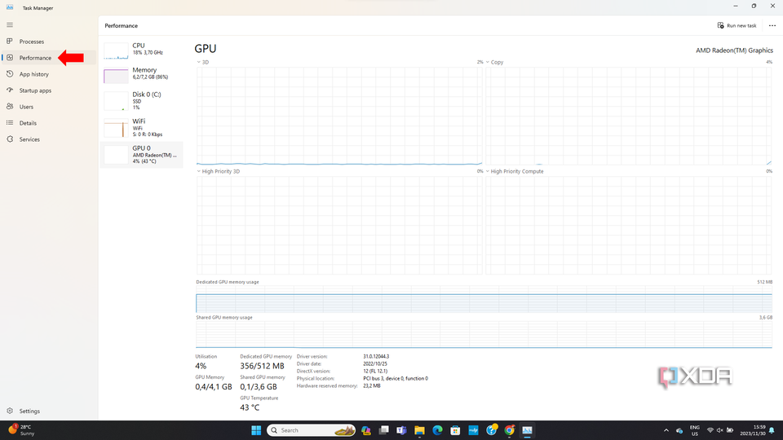Open the clock and date flyout

coord(752,430)
